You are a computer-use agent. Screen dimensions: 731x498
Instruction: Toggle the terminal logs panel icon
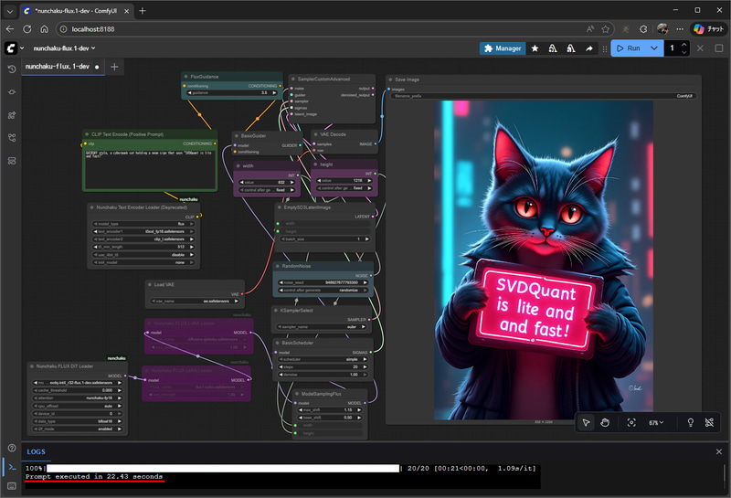point(11,466)
